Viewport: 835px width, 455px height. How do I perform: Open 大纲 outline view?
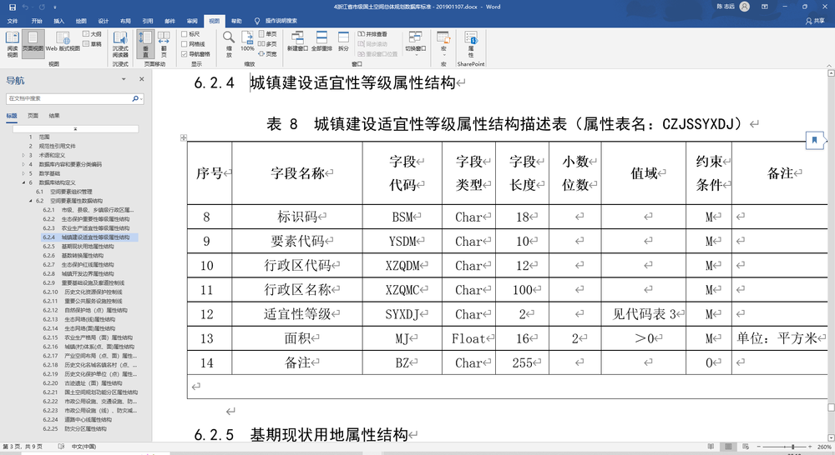[92, 34]
